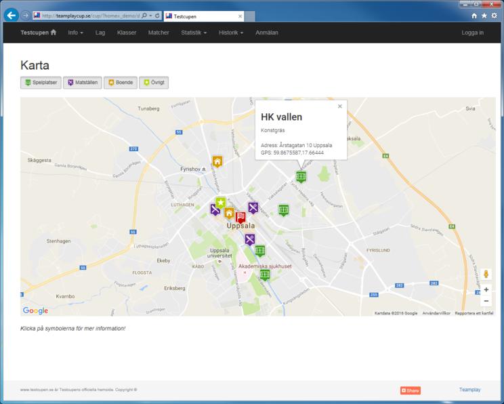Click the orange Share button
504x404 pixels.
(x=410, y=390)
